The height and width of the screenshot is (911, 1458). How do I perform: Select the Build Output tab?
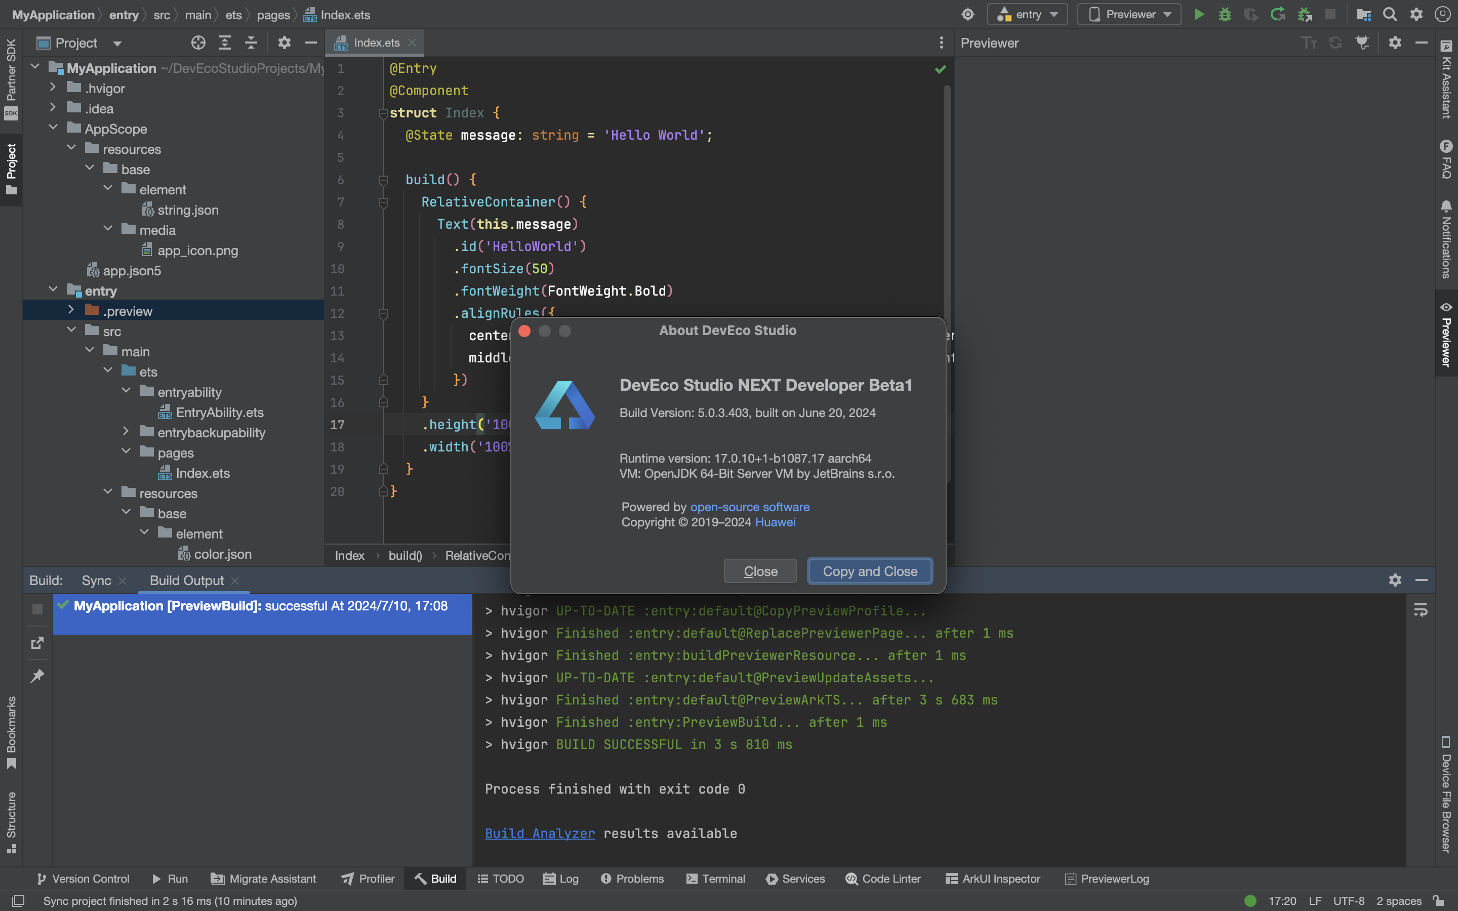click(186, 580)
